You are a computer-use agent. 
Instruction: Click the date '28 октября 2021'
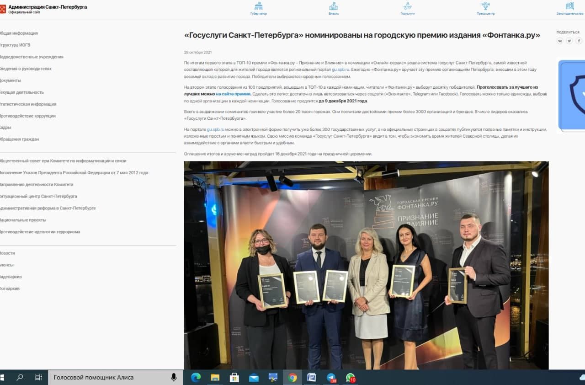pyautogui.click(x=198, y=52)
